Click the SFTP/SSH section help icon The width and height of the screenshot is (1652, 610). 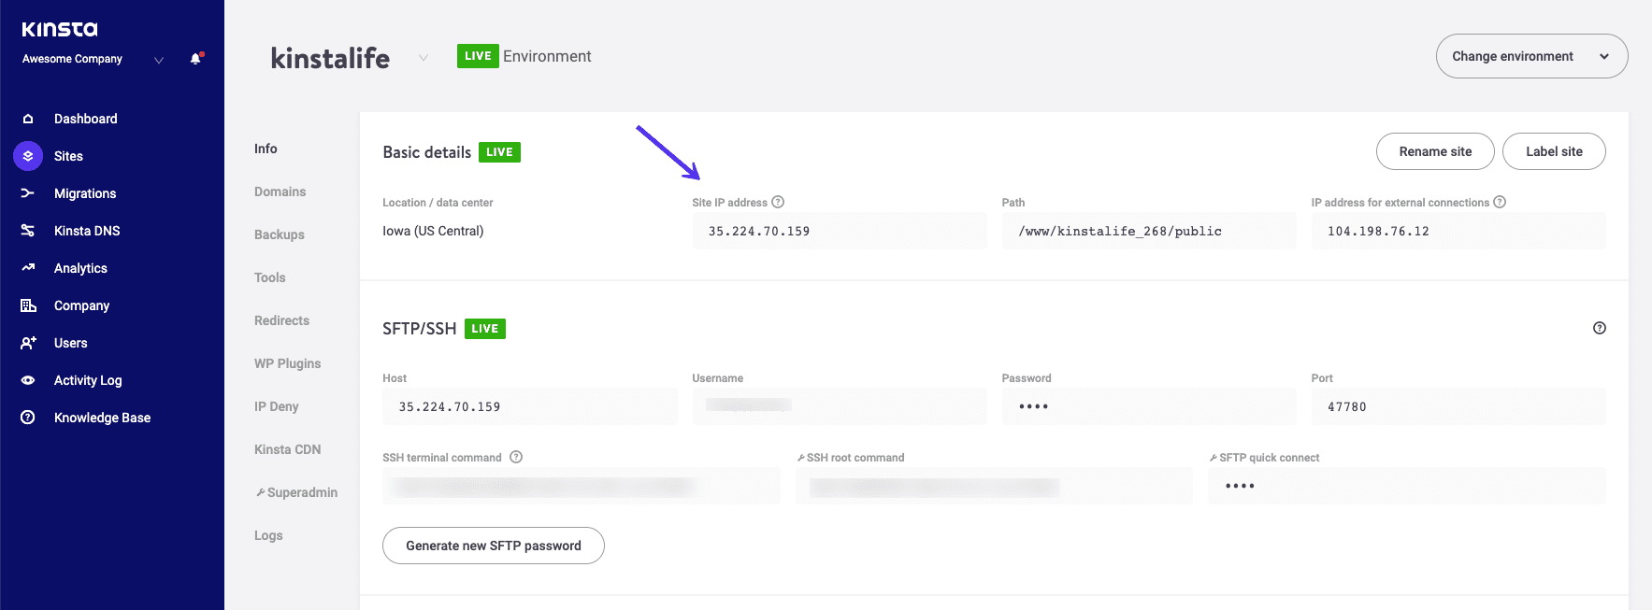tap(1599, 328)
